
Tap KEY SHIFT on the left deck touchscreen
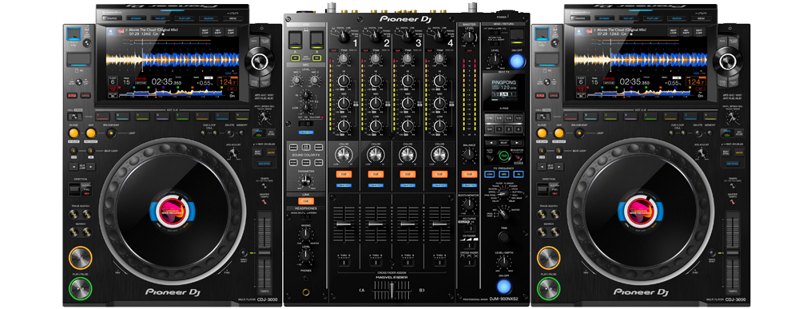pos(217,32)
